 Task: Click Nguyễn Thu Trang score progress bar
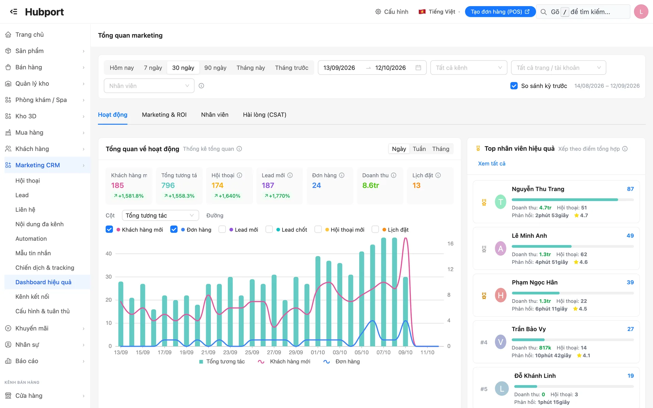click(x=572, y=200)
